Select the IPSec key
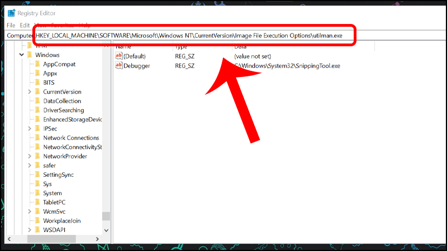Viewport: 447px width, 251px height. (50, 129)
